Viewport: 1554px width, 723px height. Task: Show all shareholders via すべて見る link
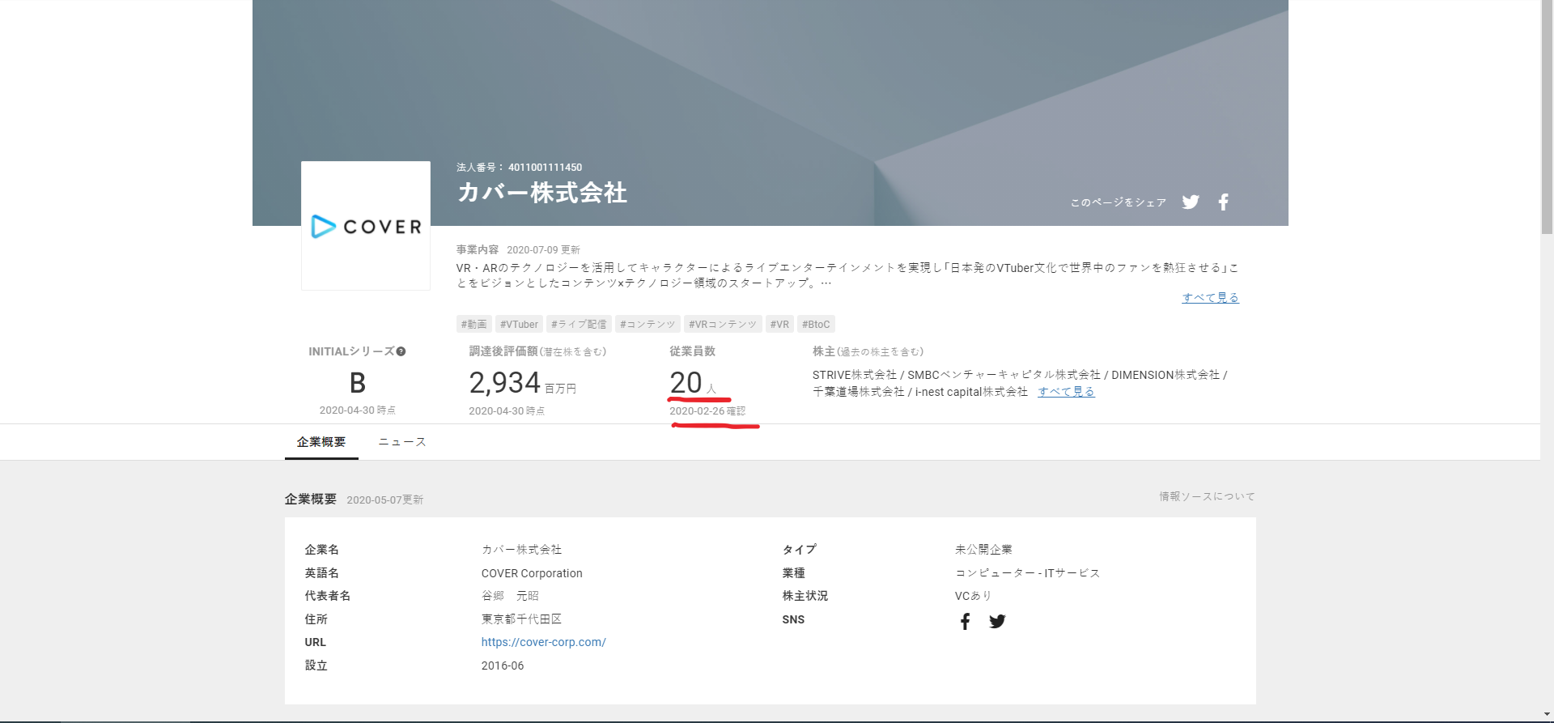tap(1066, 392)
